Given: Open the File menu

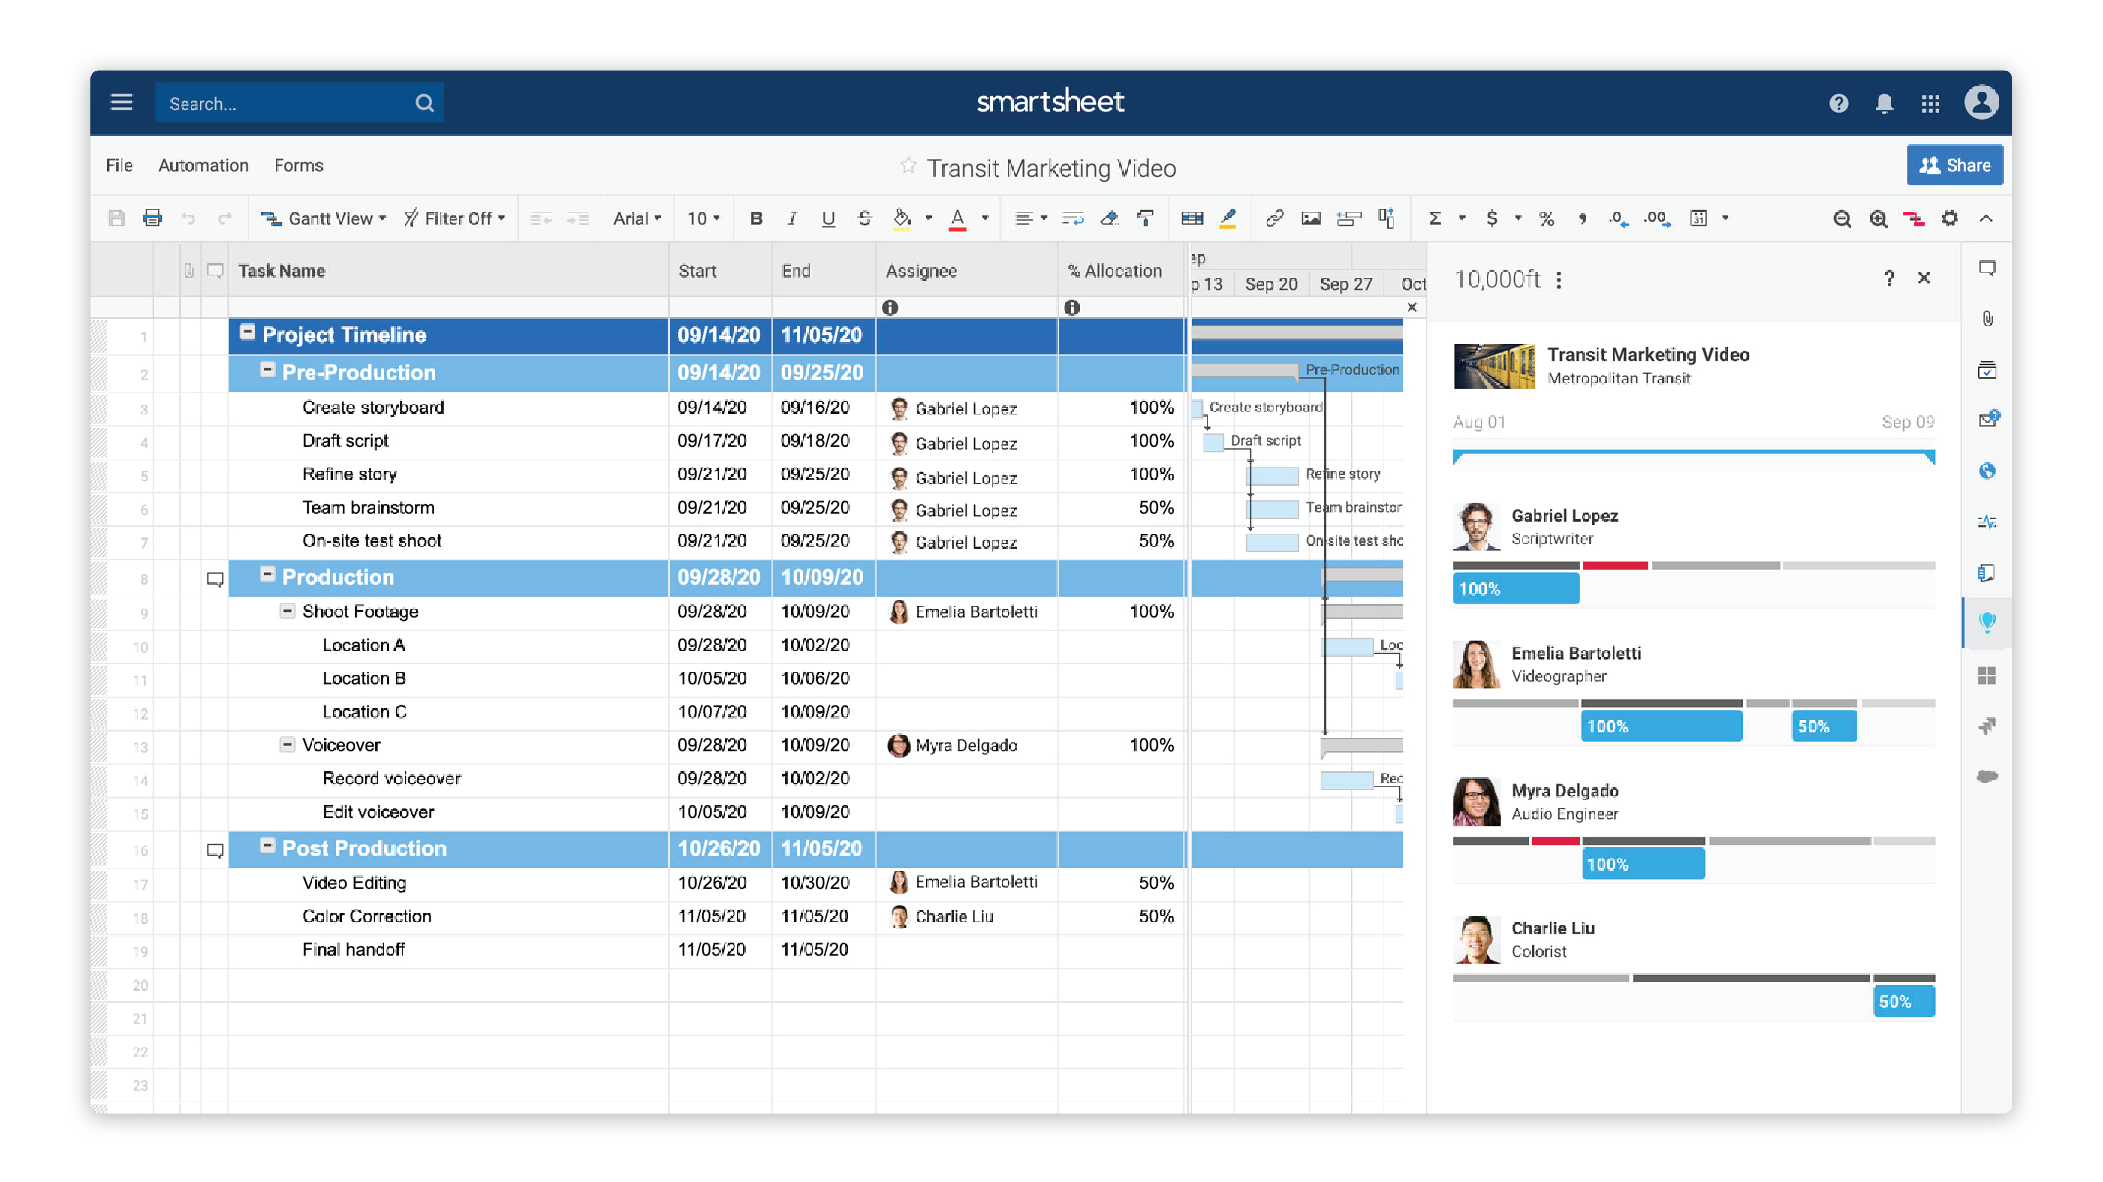Looking at the screenshot, I should (119, 166).
